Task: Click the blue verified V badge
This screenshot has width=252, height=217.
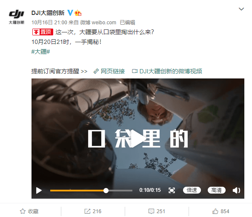Action: pos(70,13)
